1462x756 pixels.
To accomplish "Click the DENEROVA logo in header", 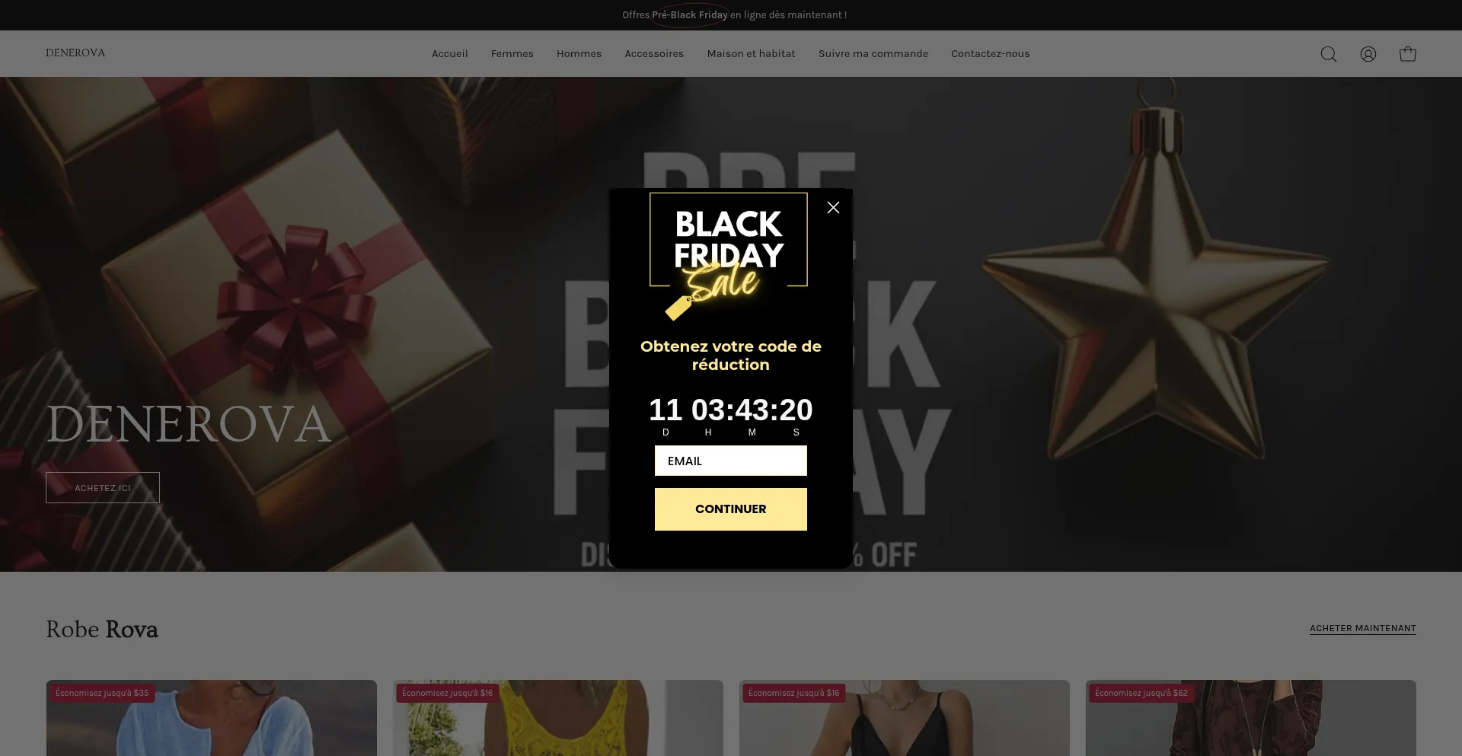I will coord(75,53).
